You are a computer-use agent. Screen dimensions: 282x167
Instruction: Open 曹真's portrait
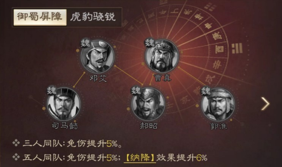point(162,55)
